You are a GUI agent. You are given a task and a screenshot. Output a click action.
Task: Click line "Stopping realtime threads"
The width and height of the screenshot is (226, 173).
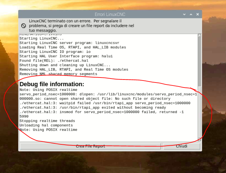[47, 121]
